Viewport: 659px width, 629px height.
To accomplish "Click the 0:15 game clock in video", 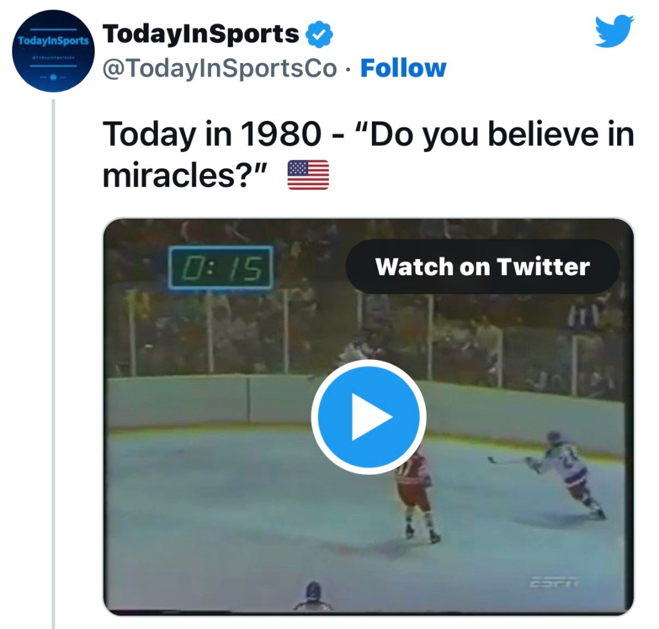I will pyautogui.click(x=221, y=268).
